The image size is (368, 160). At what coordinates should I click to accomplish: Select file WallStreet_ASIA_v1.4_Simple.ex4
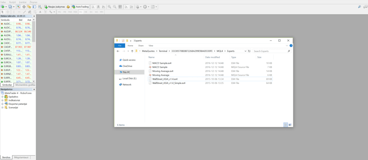point(211,83)
